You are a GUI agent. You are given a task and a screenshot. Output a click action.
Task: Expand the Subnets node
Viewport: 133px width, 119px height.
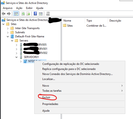(8, 32)
